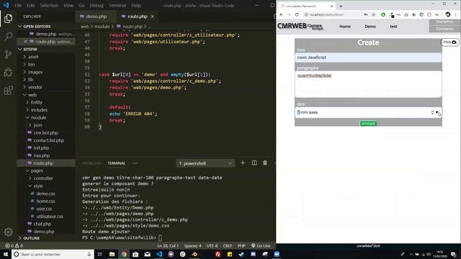
Task: Open the Manage gear in VS Code
Action: (x=8, y=232)
